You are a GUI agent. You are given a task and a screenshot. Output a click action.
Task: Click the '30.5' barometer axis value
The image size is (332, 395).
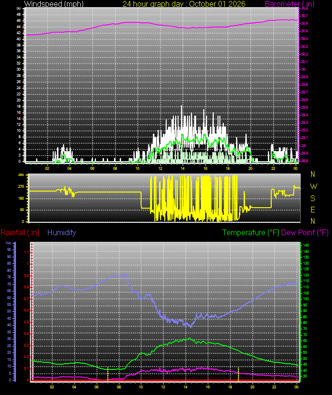coord(304,31)
